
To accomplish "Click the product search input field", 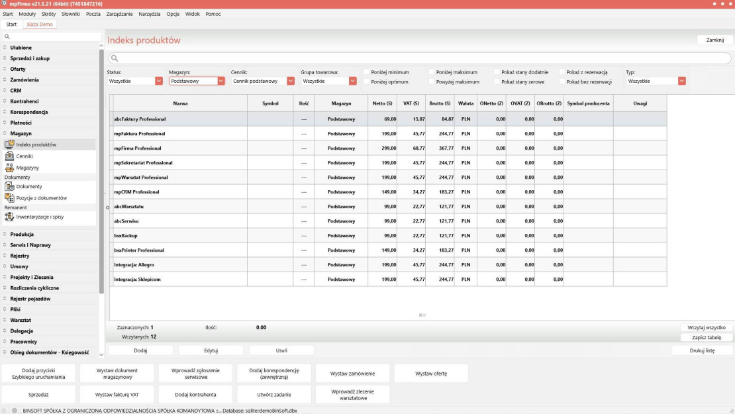I will (420, 58).
